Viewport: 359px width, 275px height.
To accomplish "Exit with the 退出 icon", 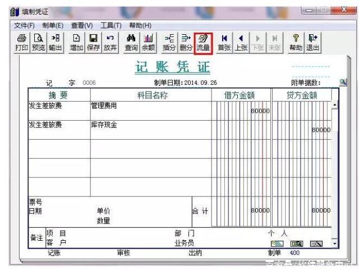I will pyautogui.click(x=312, y=43).
